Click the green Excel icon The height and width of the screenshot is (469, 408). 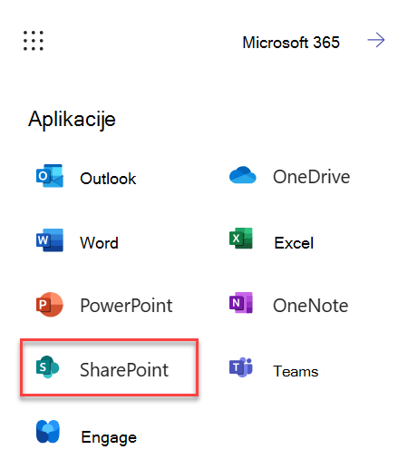click(241, 239)
